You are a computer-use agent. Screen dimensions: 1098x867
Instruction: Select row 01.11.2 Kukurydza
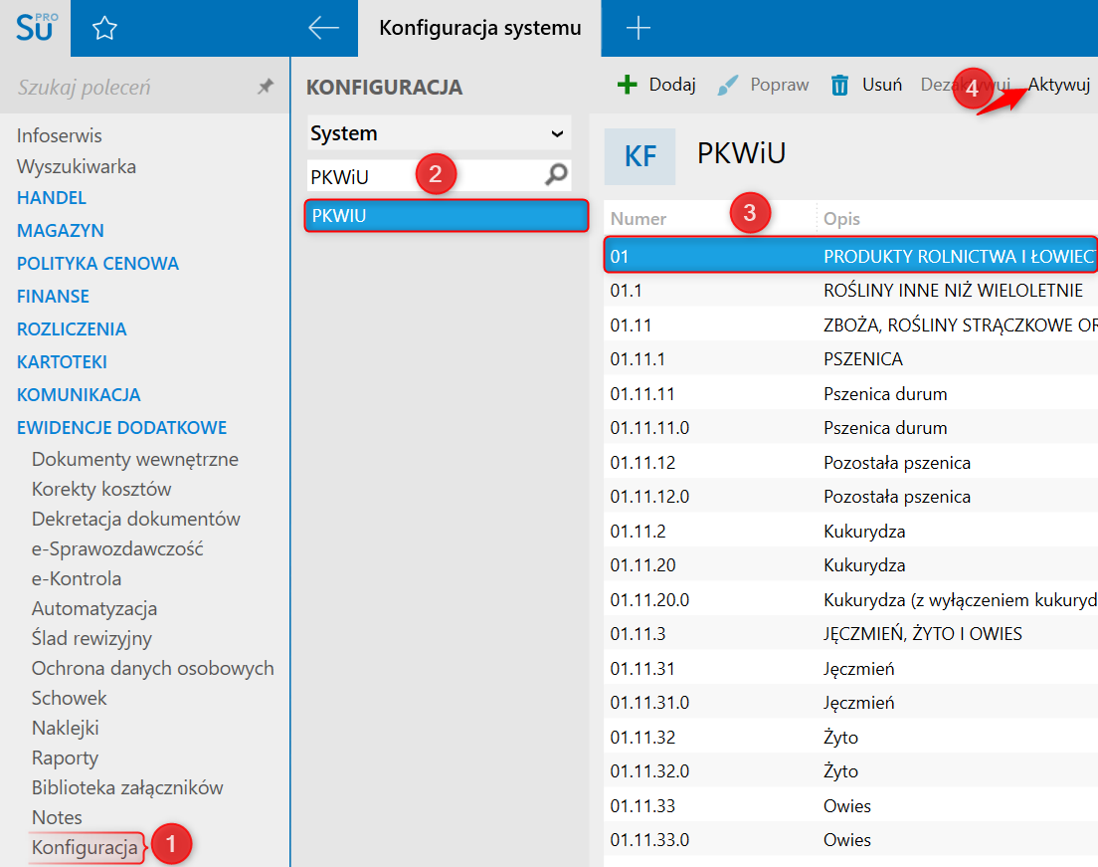click(x=850, y=531)
